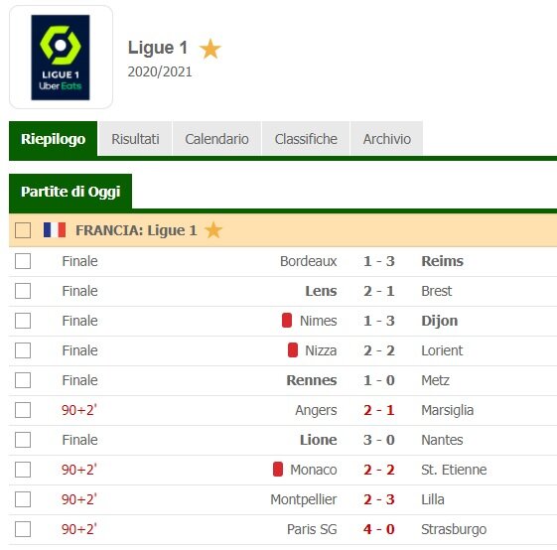Go to the Classifiche tab
The width and height of the screenshot is (557, 550).
click(306, 139)
